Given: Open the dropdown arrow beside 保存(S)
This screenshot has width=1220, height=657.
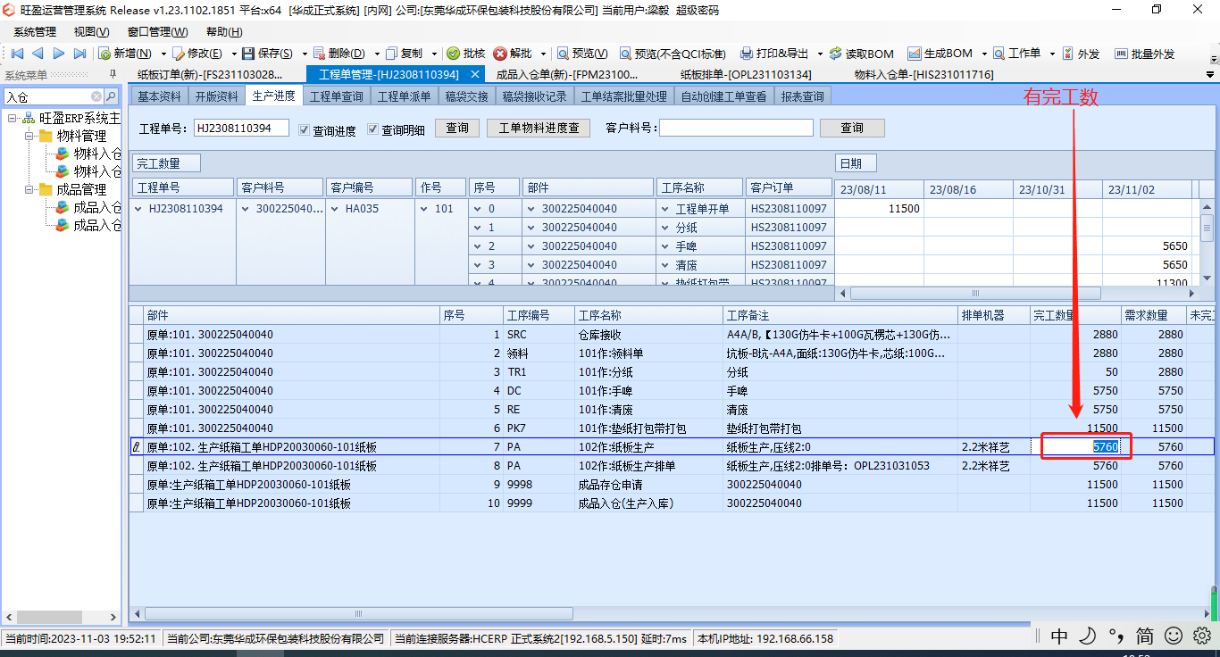Looking at the screenshot, I should [x=305, y=54].
